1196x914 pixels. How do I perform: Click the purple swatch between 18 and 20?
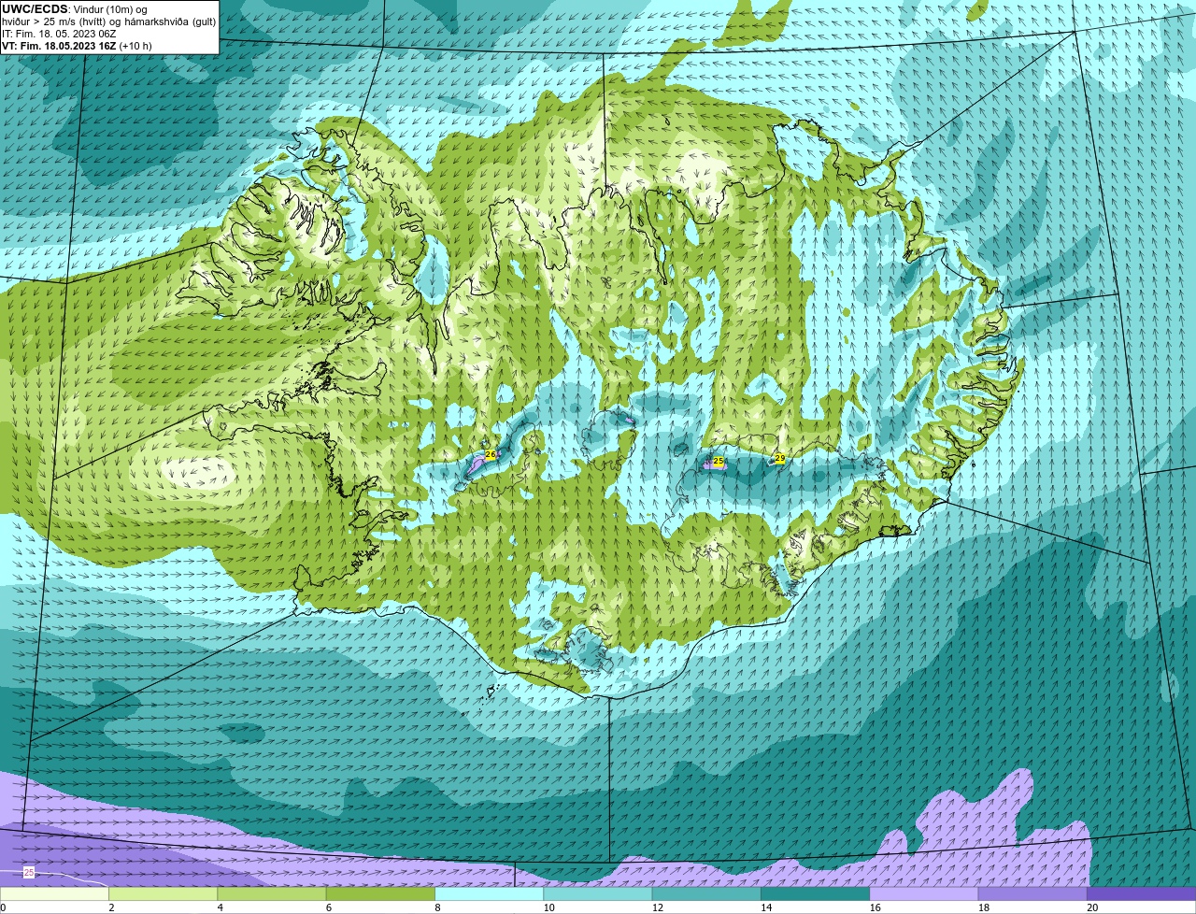1032,893
